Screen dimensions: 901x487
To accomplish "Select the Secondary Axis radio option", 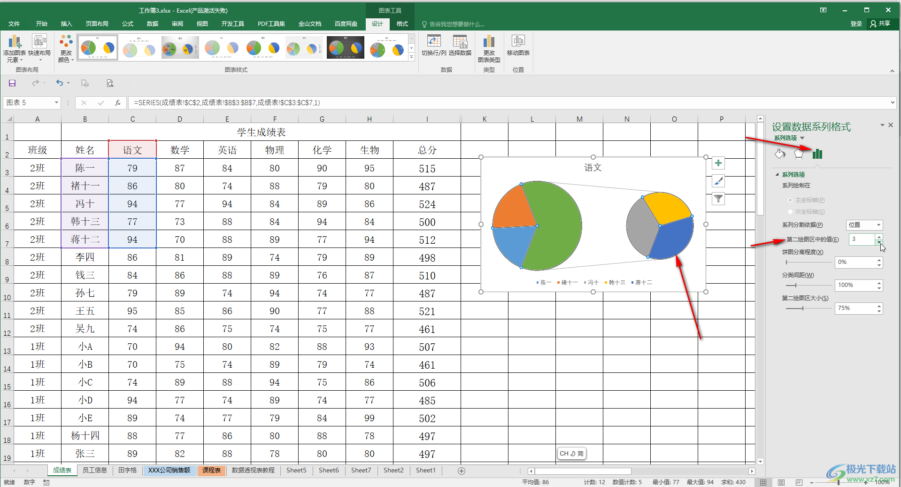I will click(x=790, y=212).
